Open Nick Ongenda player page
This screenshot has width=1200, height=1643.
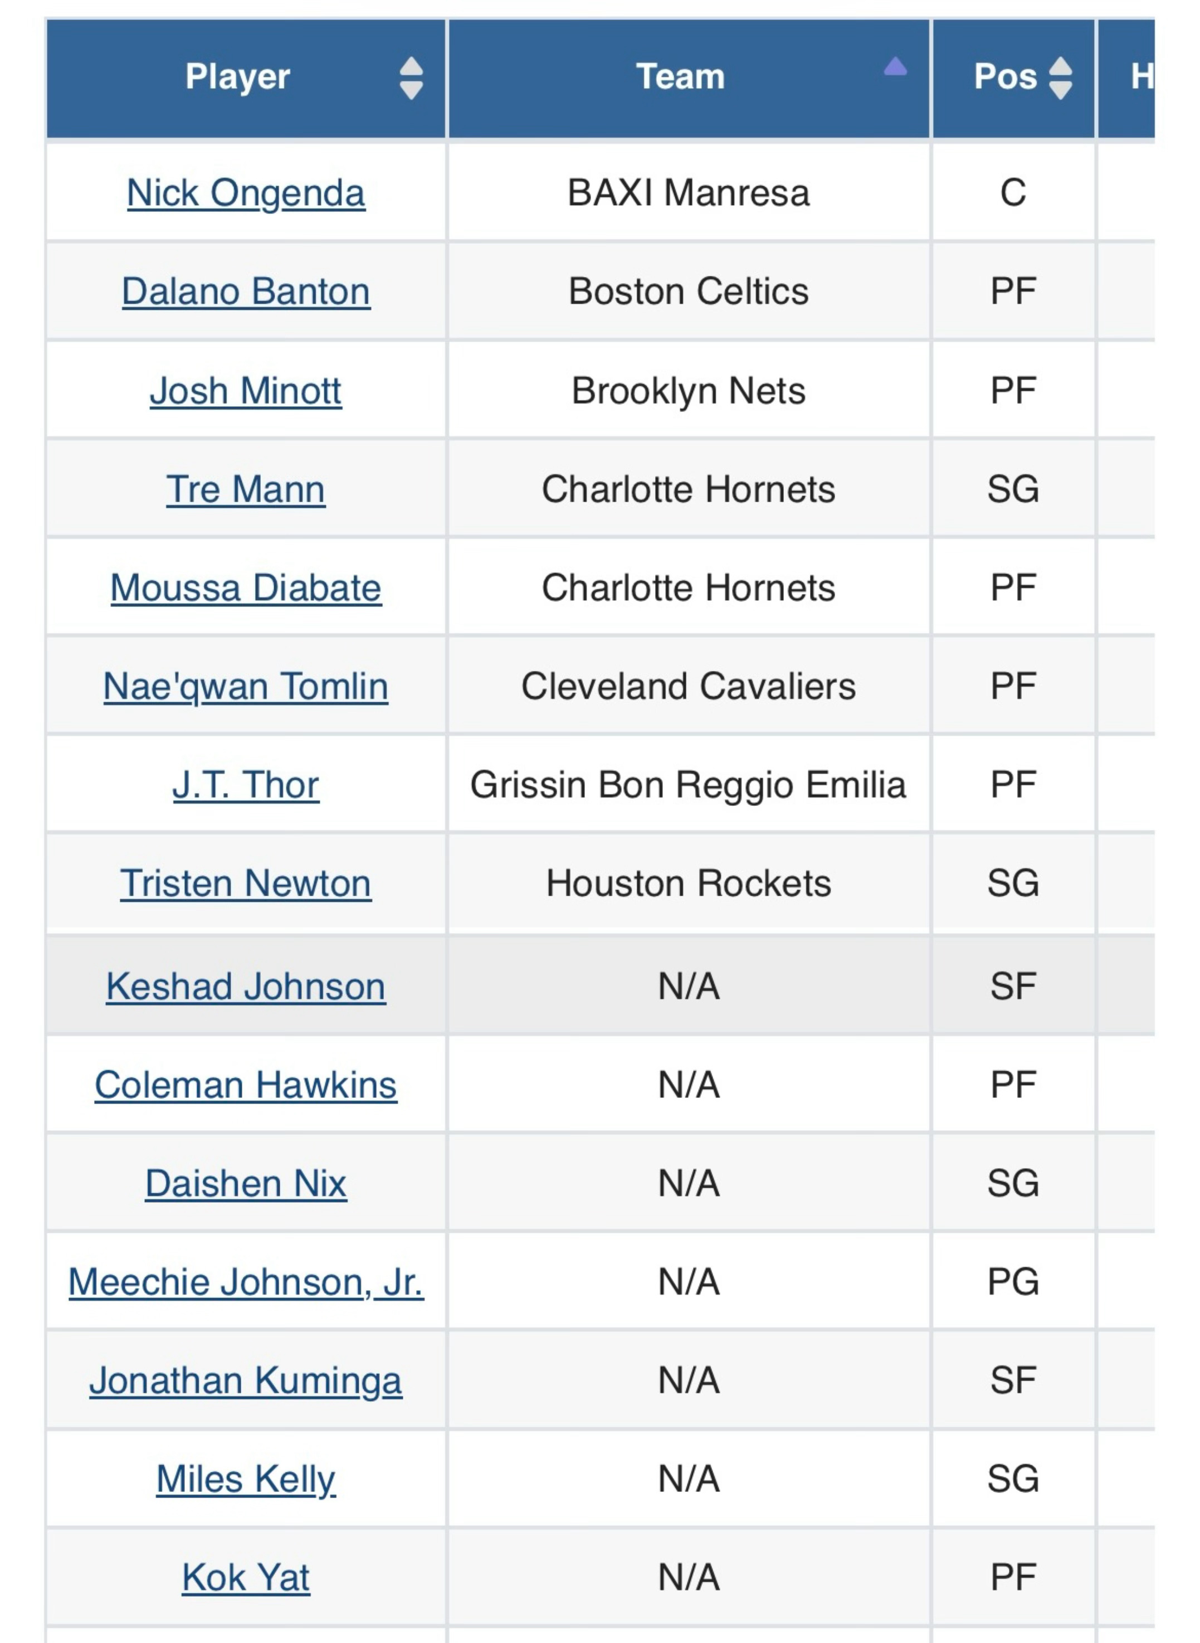246,193
